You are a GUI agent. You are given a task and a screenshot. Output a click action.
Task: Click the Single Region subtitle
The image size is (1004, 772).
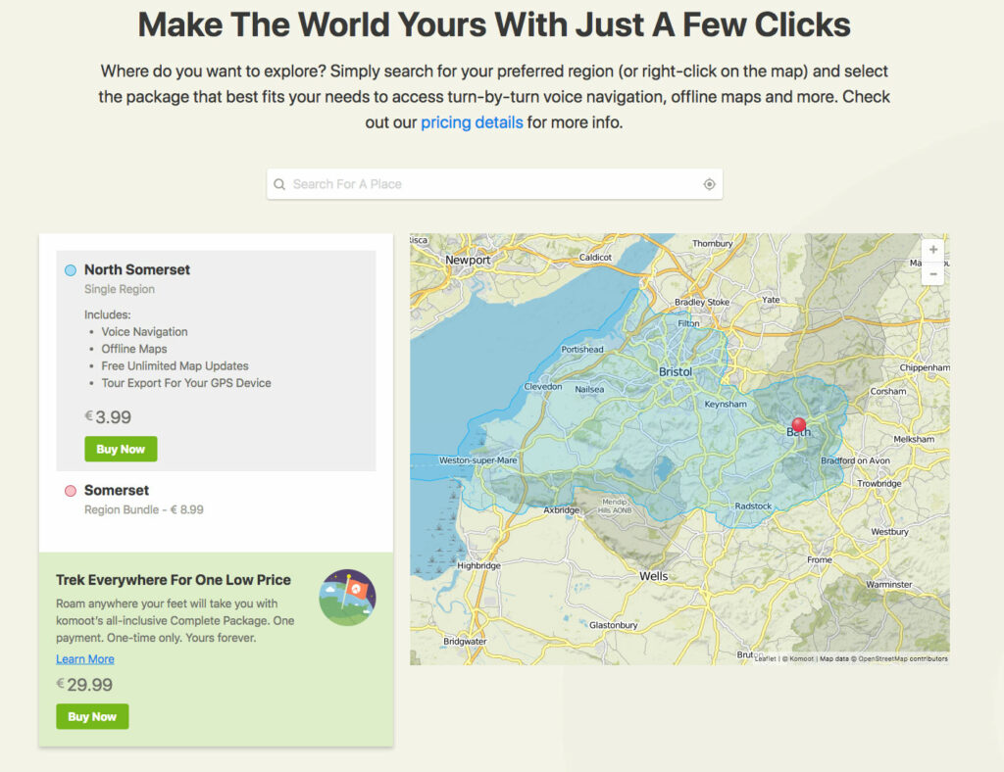120,289
